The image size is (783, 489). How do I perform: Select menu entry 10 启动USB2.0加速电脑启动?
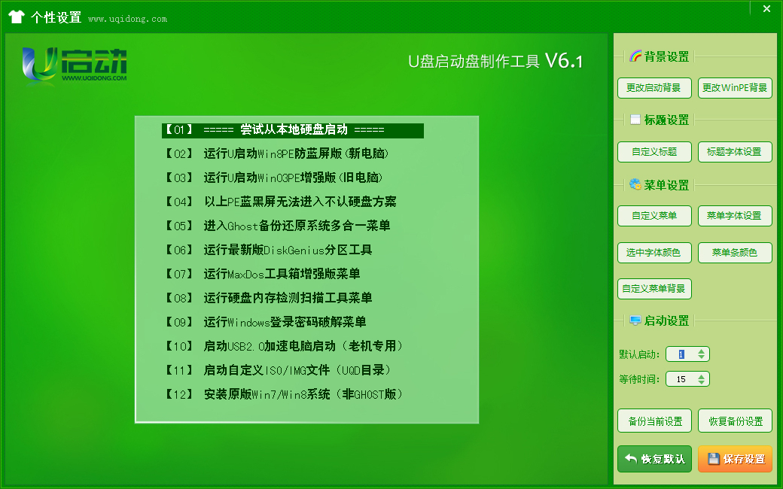[x=284, y=346]
